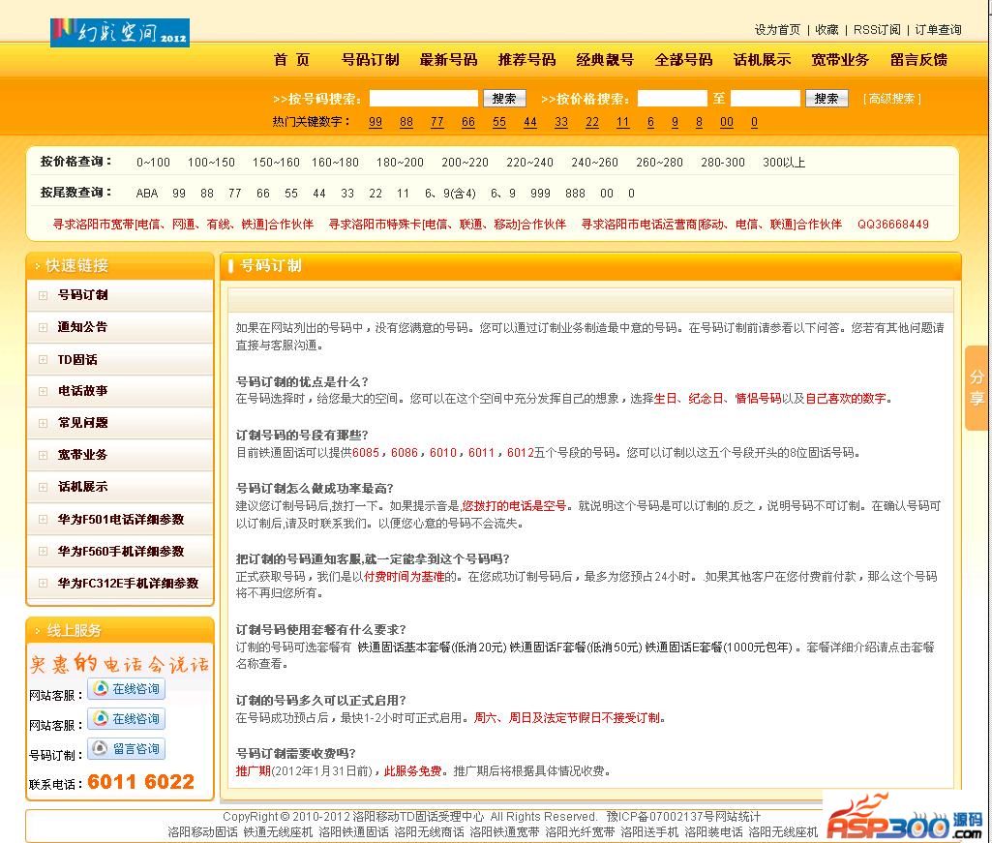Open 华为FC312E手机详细参数 sidebar link
The image size is (992, 843).
[128, 583]
